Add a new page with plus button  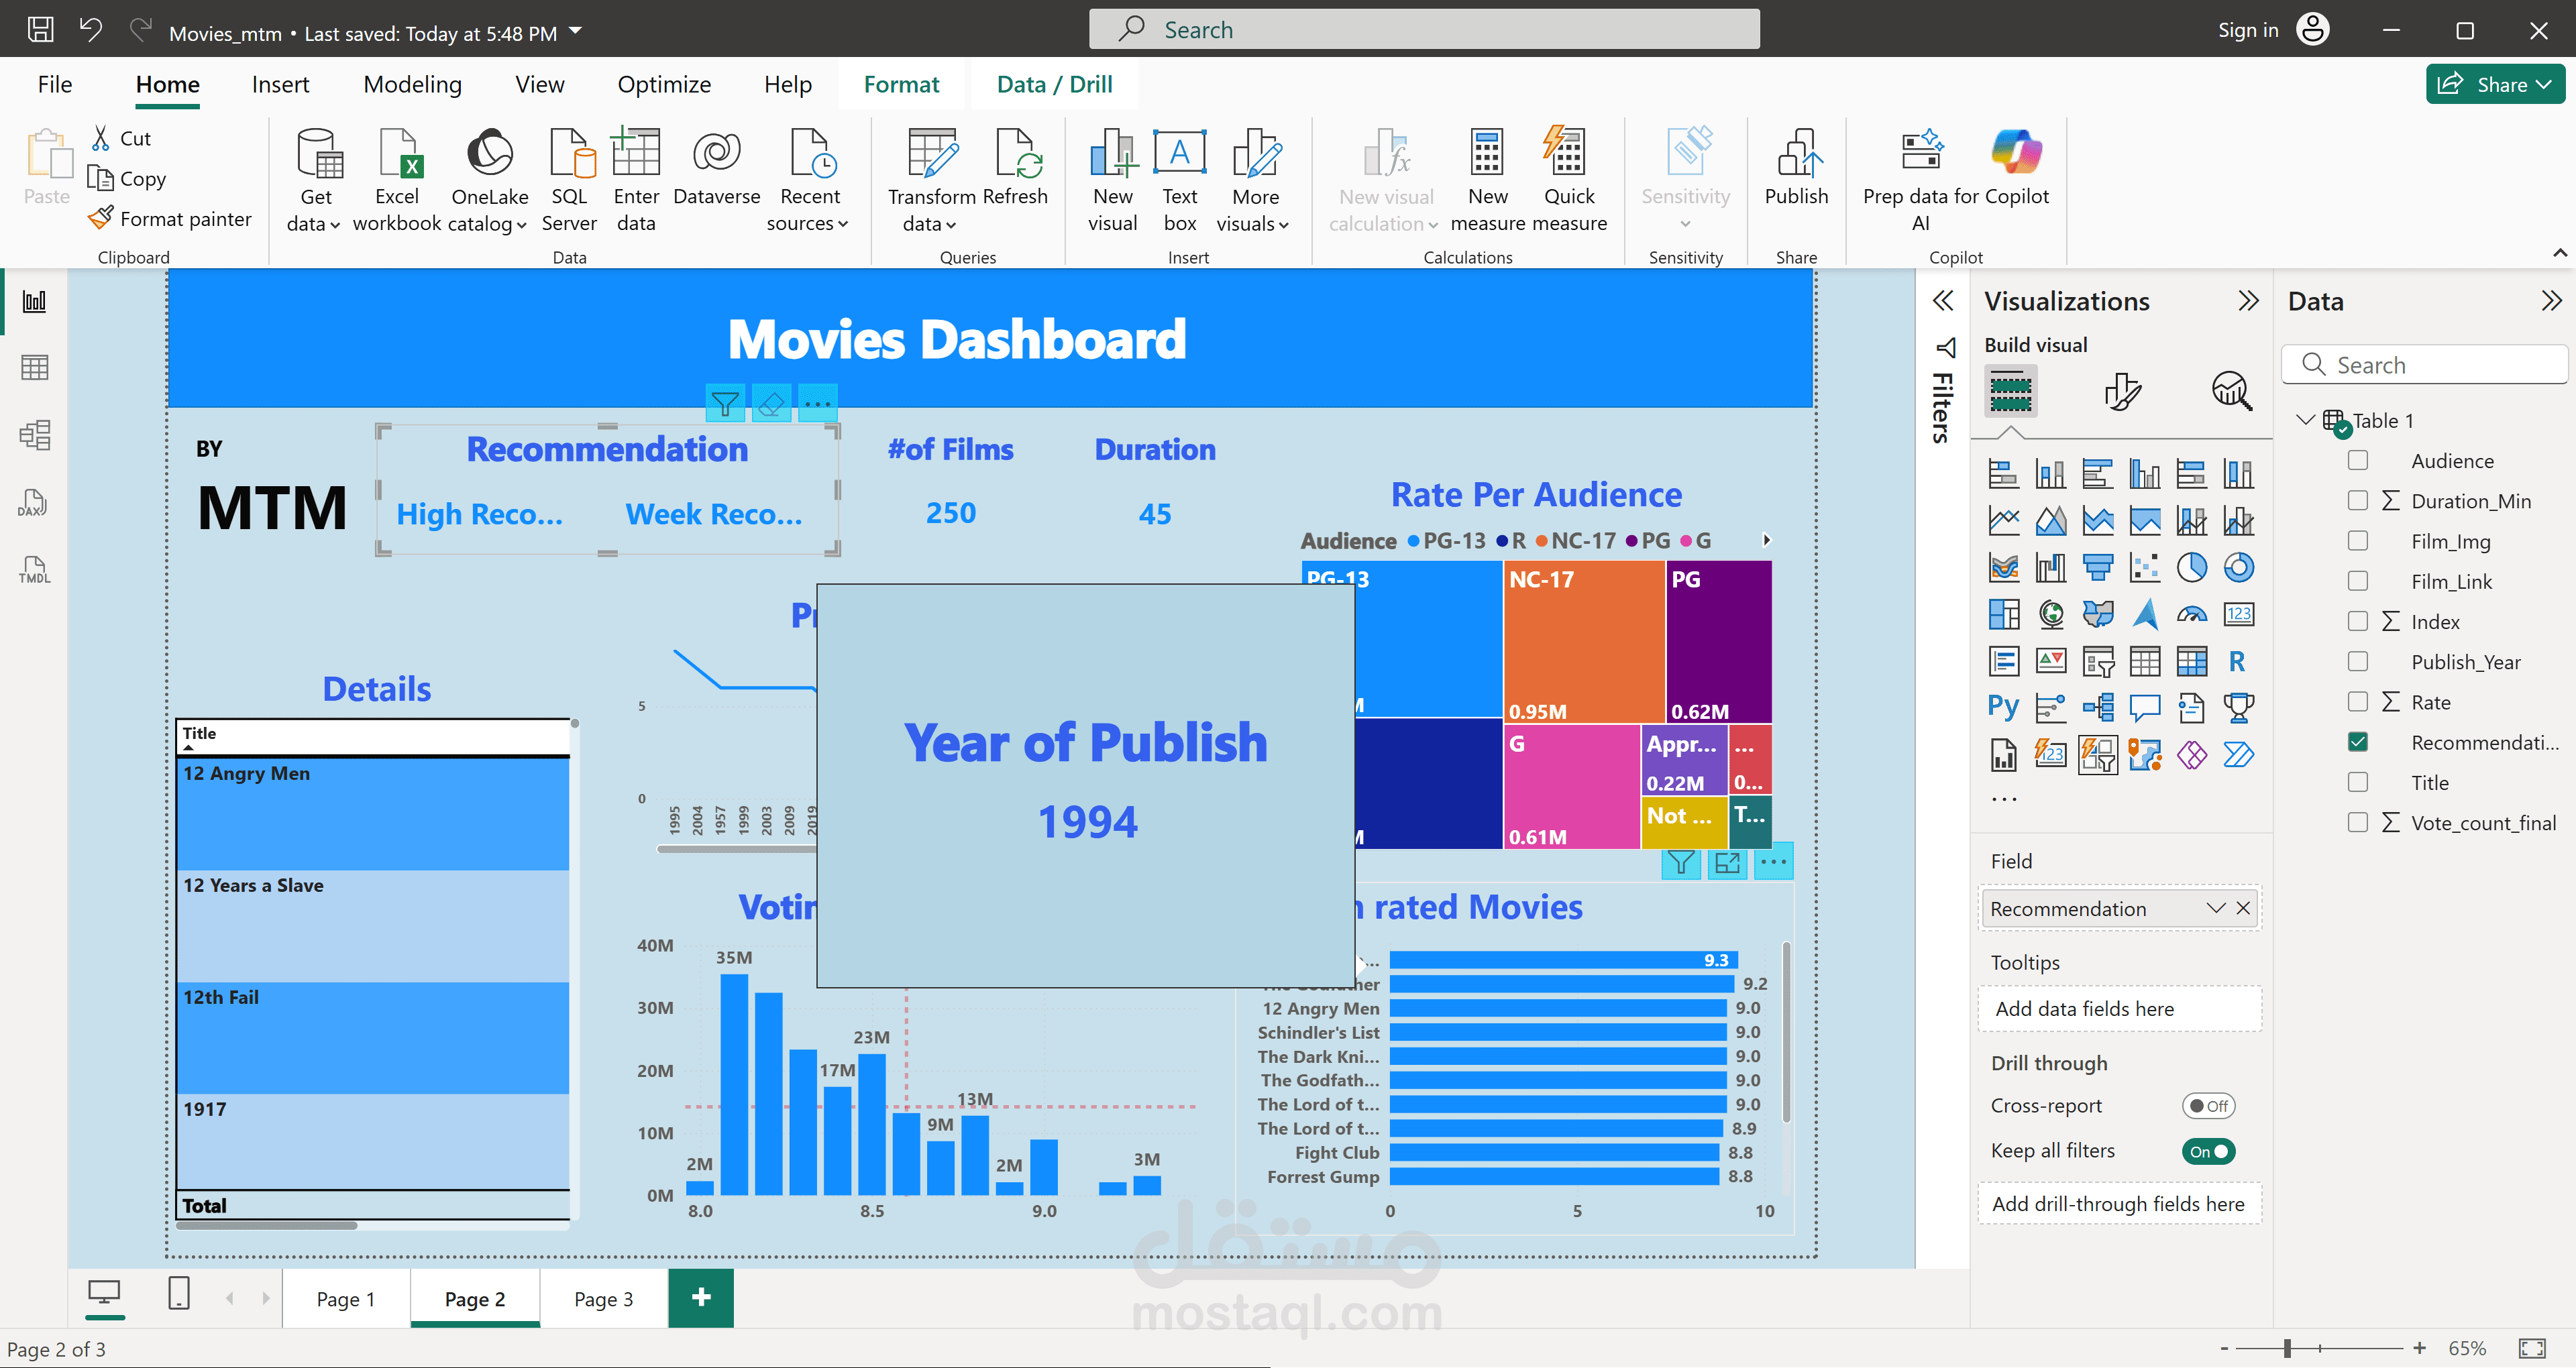[701, 1298]
